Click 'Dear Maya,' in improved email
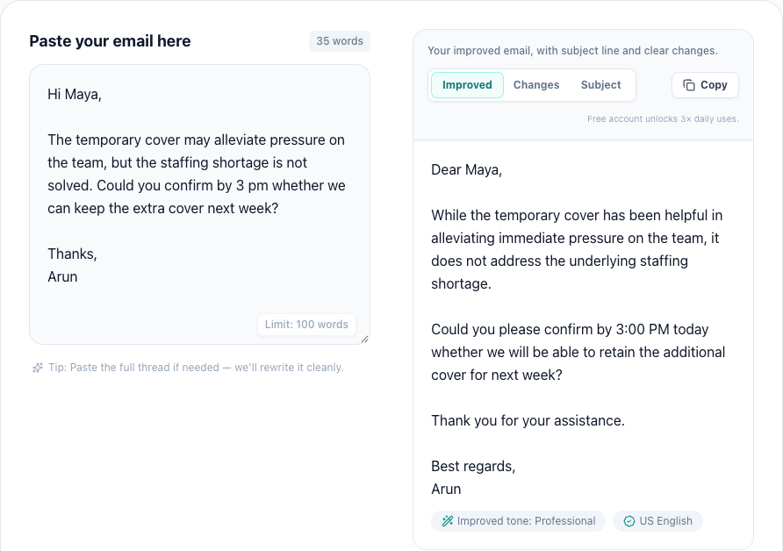 pos(466,170)
